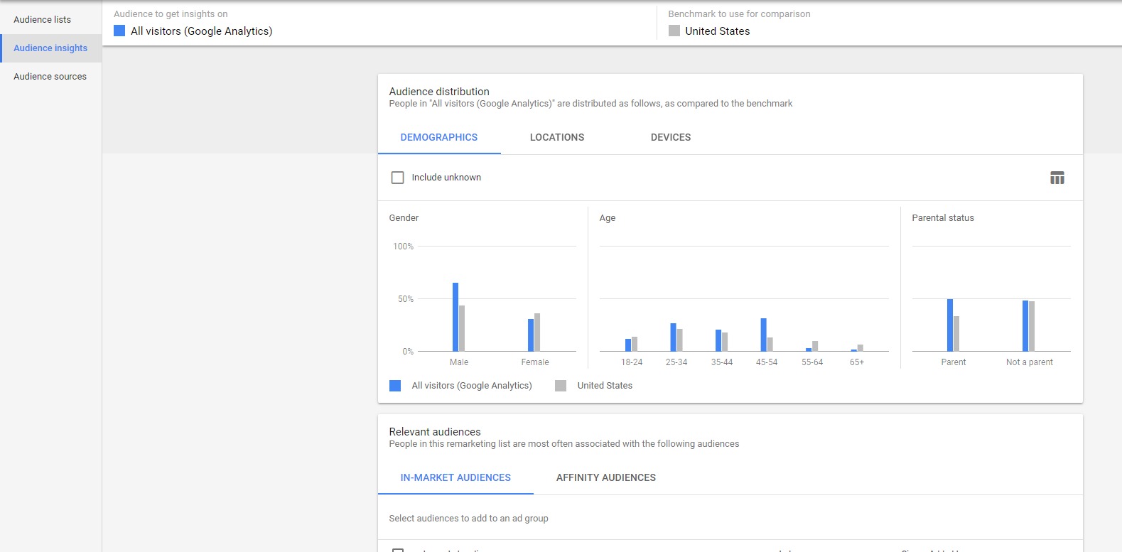
Task: Open the IN-MARKET AUDIENCES tab
Action: (455, 477)
